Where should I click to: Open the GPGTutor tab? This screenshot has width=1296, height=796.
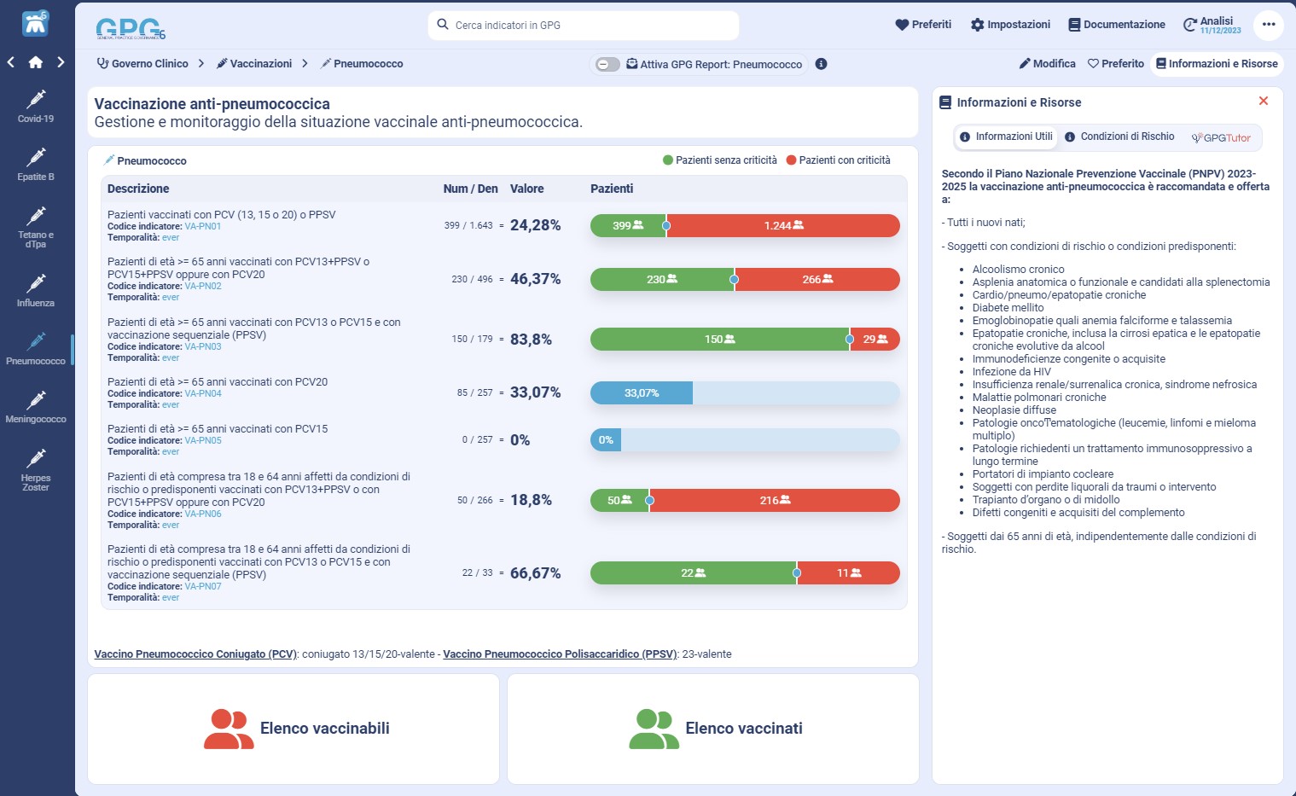(x=1221, y=137)
